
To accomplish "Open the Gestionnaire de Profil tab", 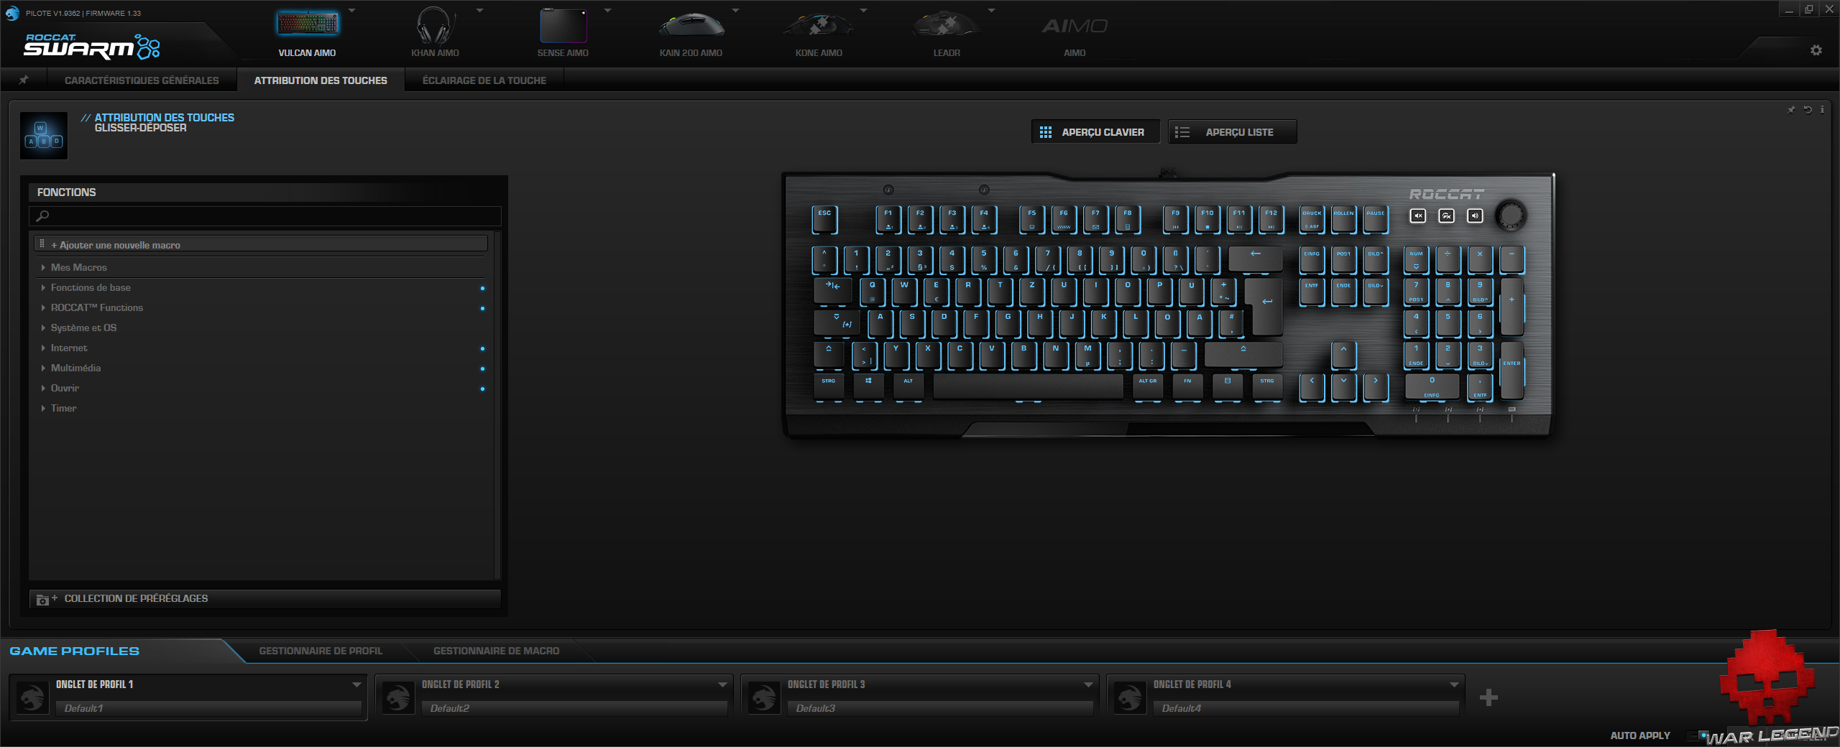I will pyautogui.click(x=321, y=651).
